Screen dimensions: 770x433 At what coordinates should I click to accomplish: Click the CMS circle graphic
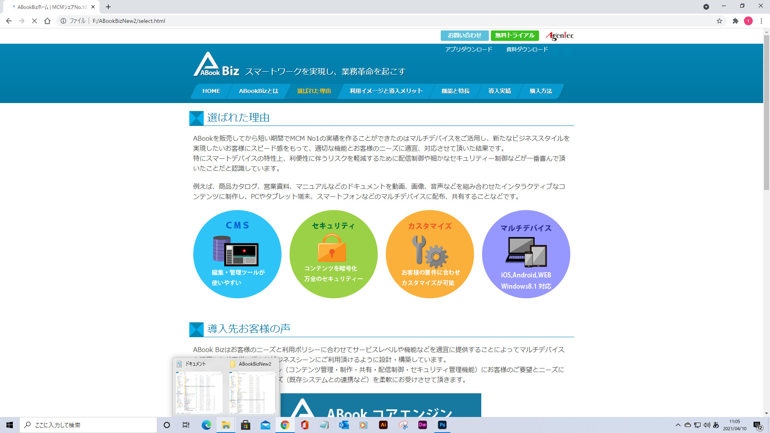[x=237, y=254]
